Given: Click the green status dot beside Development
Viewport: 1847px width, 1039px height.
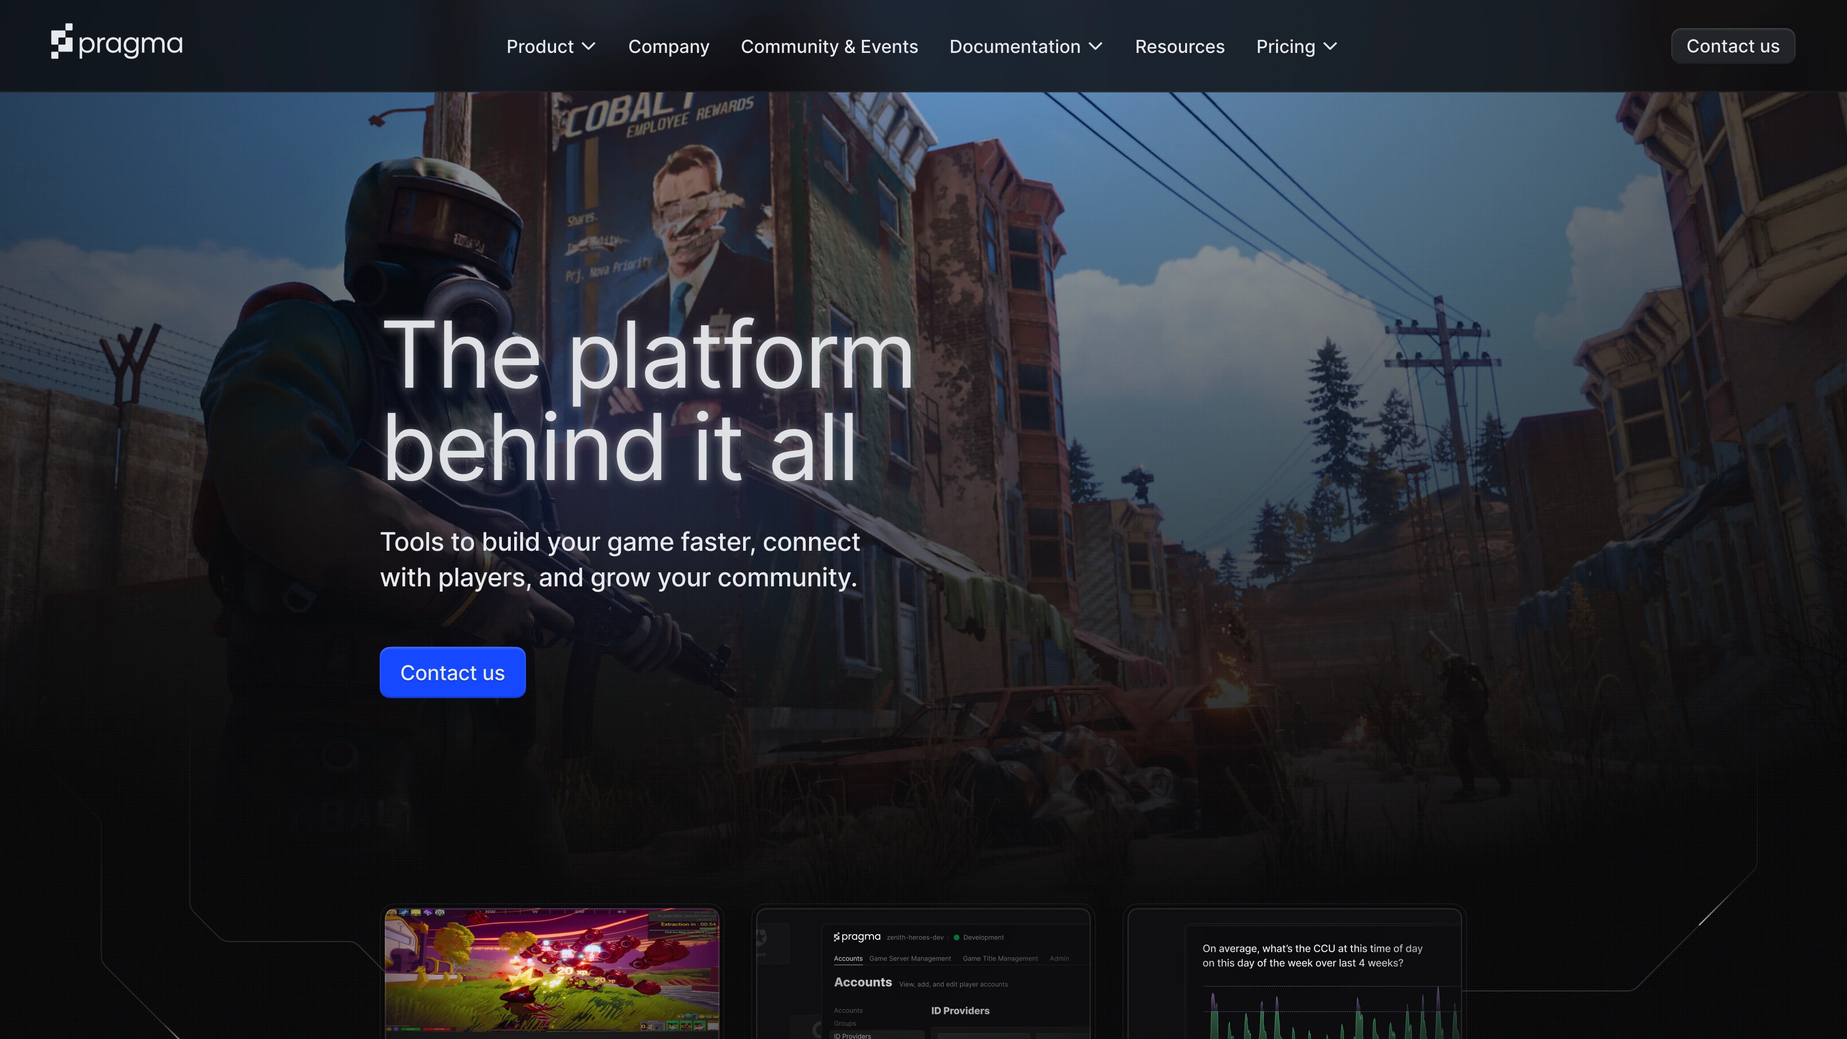Looking at the screenshot, I should point(957,937).
